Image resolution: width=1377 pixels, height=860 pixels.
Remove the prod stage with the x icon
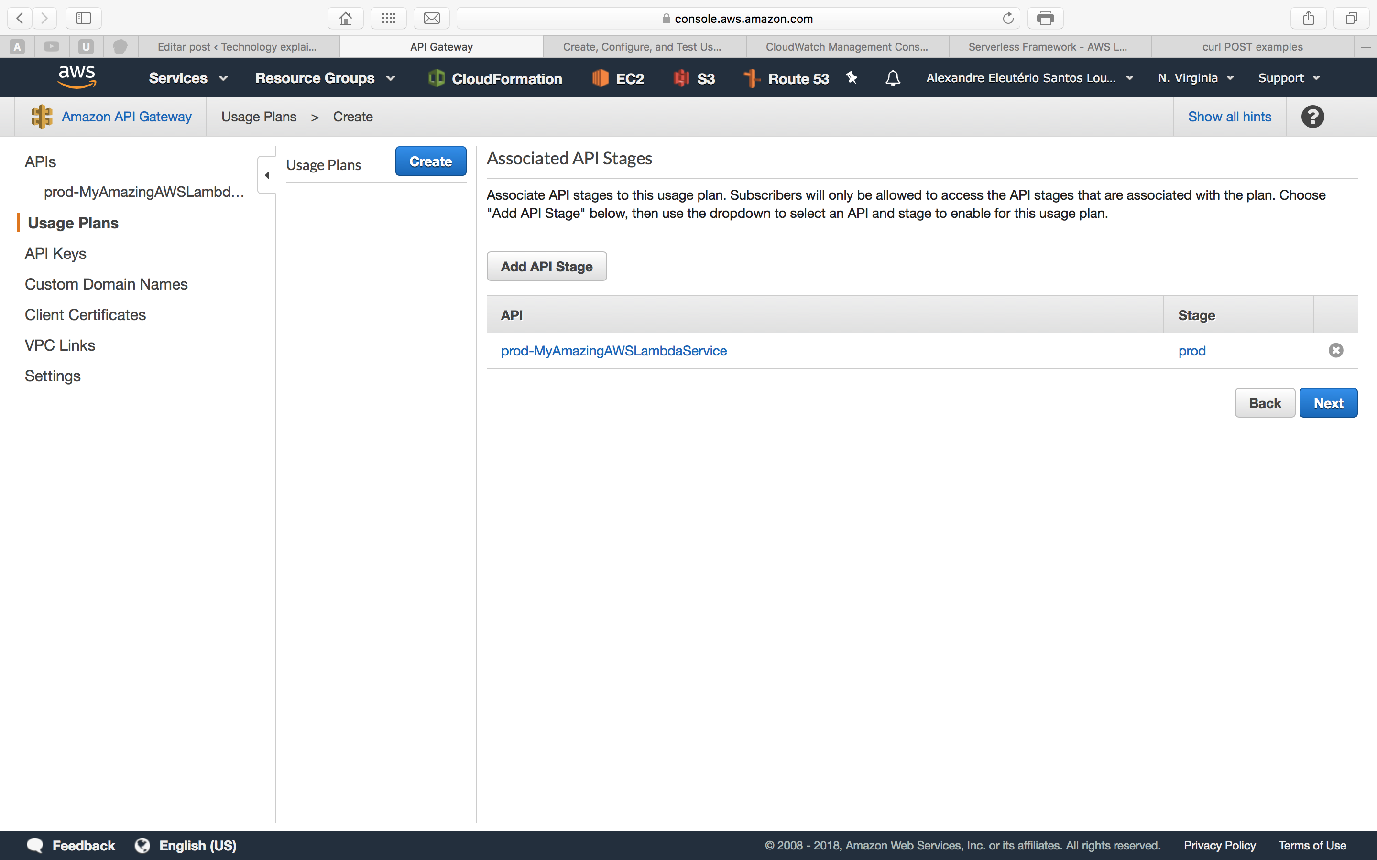point(1335,350)
